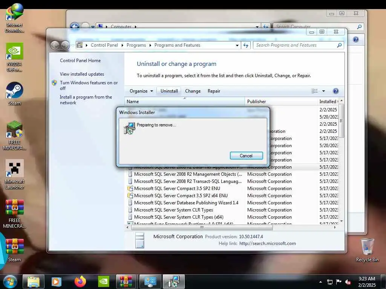386x289 pixels.
Task: Launch media player from taskbar
Action: click(x=56, y=281)
